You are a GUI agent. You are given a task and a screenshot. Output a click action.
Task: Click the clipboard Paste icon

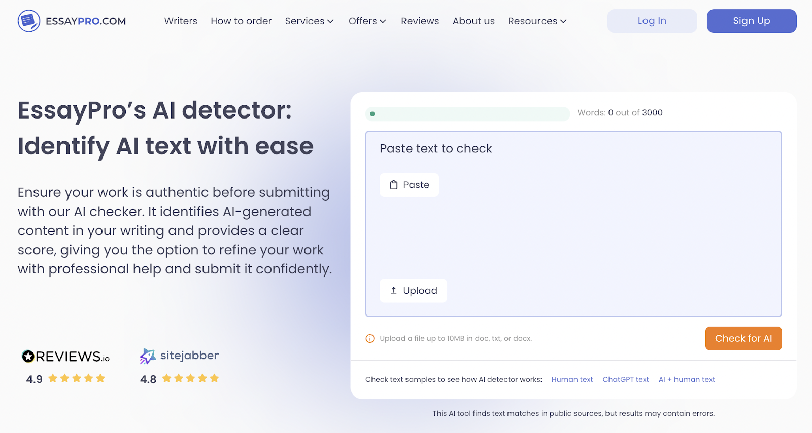point(394,185)
